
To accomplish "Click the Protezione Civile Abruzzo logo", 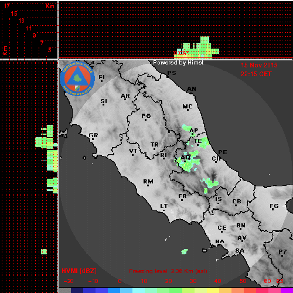I will tap(77, 79).
